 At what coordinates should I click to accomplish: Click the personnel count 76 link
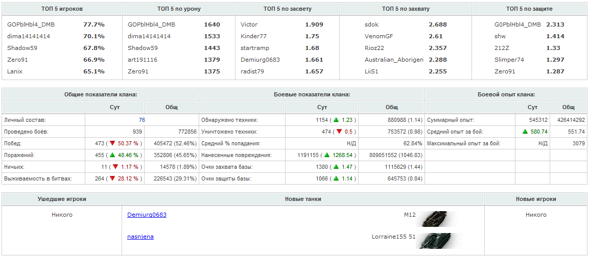click(141, 120)
